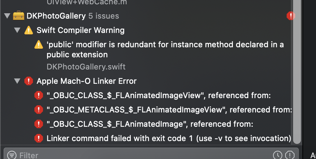Click the yellow warning icon of Swift Compiler Warning
This screenshot has height=159, width=316.
click(x=29, y=30)
